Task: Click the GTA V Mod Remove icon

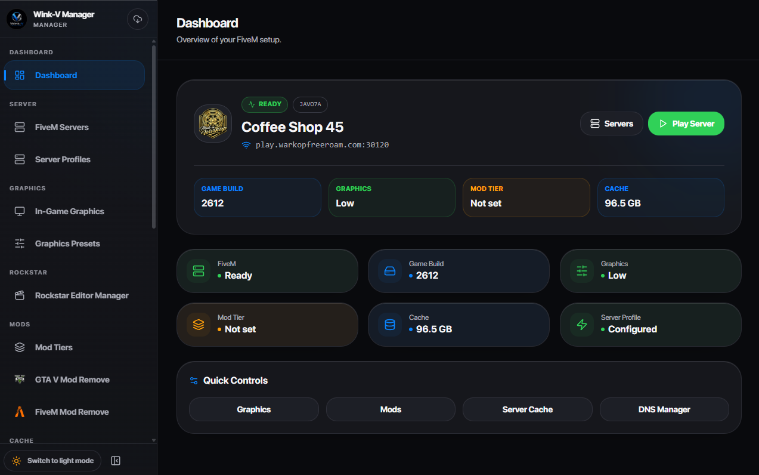Action: 20,380
